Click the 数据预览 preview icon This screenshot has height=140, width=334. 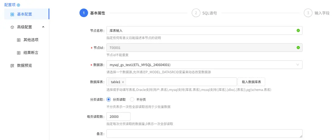pyautogui.click(x=12, y=66)
